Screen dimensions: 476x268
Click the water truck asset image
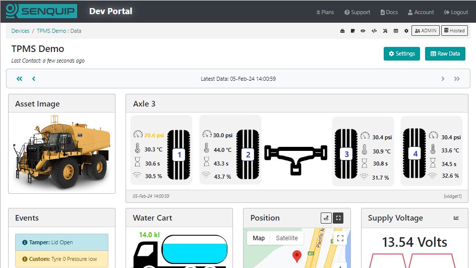(x=62, y=152)
